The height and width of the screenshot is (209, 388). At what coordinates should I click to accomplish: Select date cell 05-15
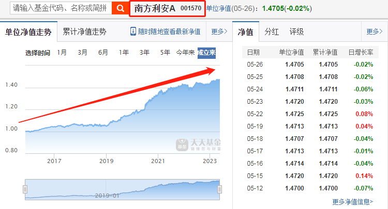click(255, 175)
